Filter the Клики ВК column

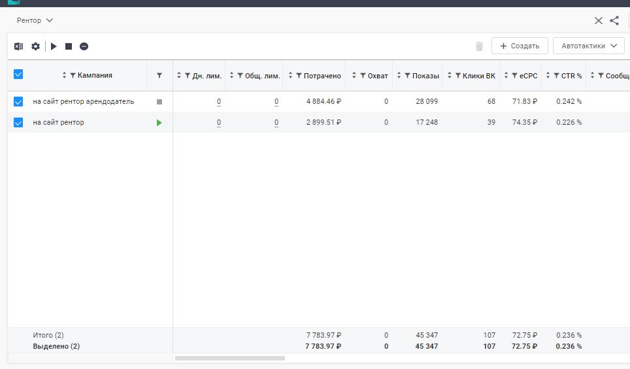coord(458,76)
